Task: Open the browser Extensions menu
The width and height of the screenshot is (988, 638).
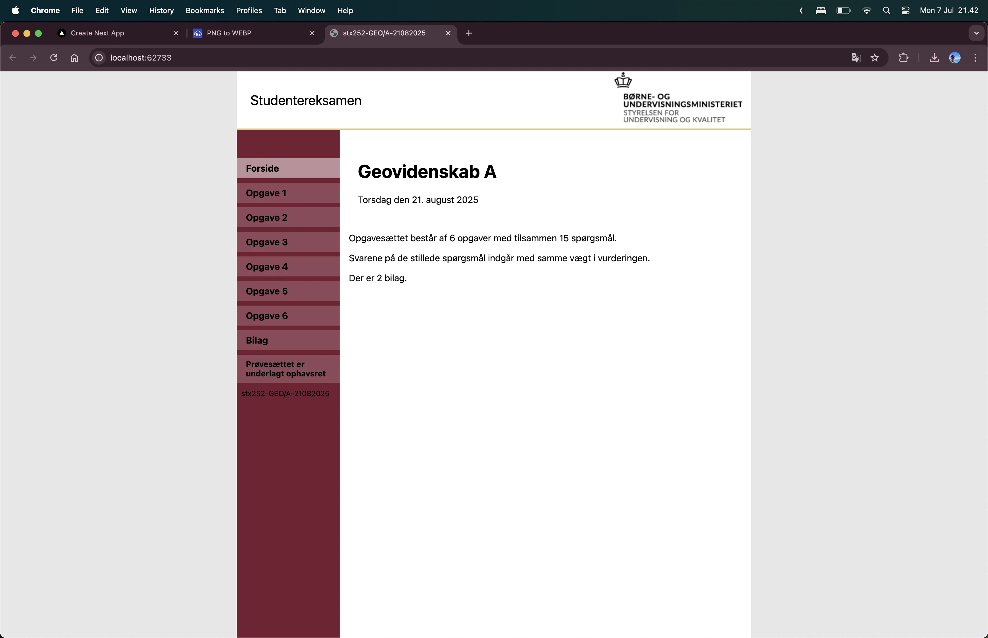Action: pos(904,58)
